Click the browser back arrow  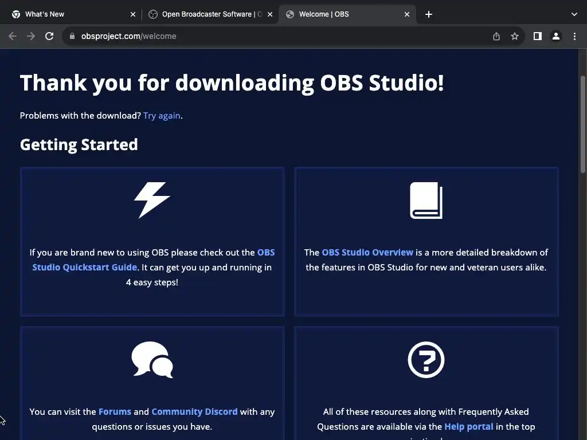pyautogui.click(x=13, y=36)
